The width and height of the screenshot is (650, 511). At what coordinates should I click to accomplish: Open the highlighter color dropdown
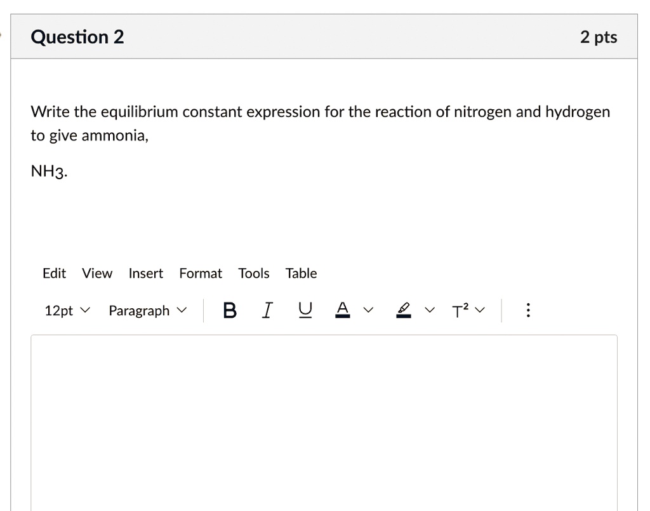(x=429, y=310)
